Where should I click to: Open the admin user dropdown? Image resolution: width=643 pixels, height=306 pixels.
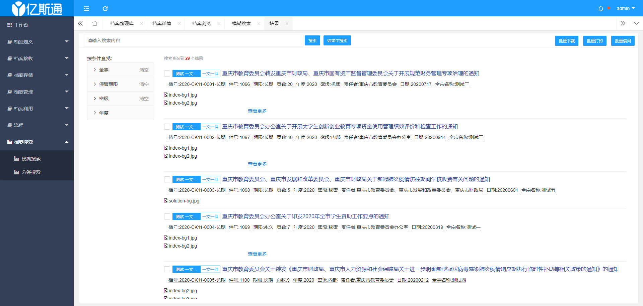626,8
